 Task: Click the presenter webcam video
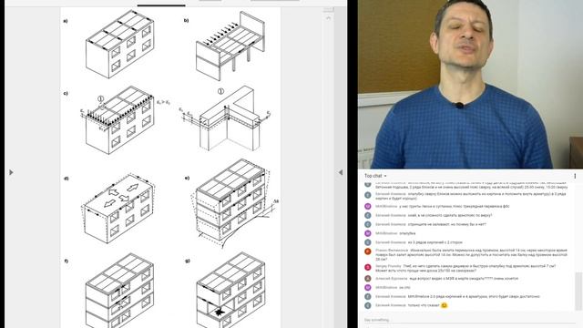click(x=470, y=85)
